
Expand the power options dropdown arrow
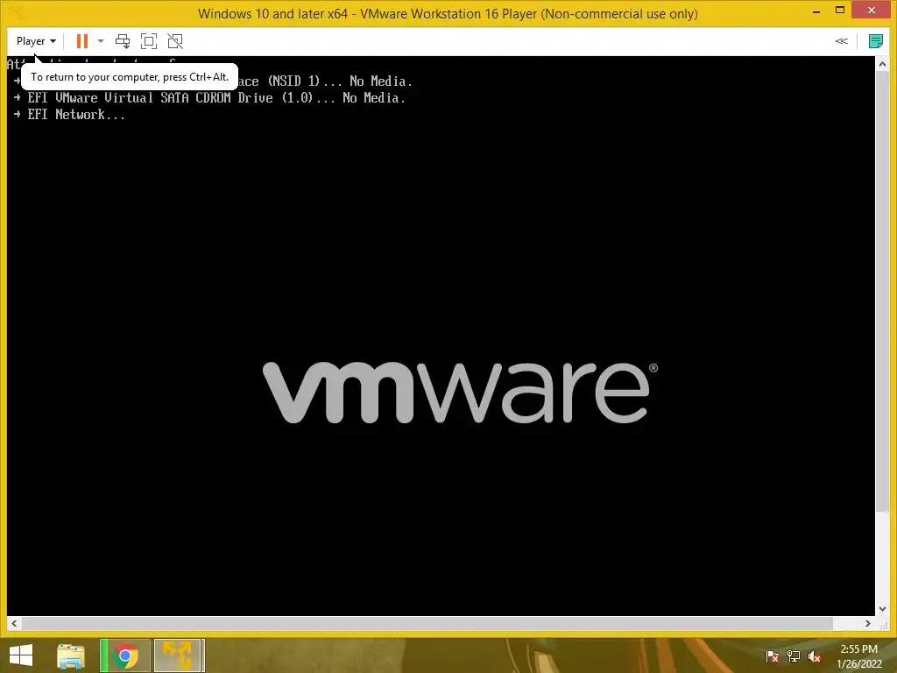click(x=101, y=41)
